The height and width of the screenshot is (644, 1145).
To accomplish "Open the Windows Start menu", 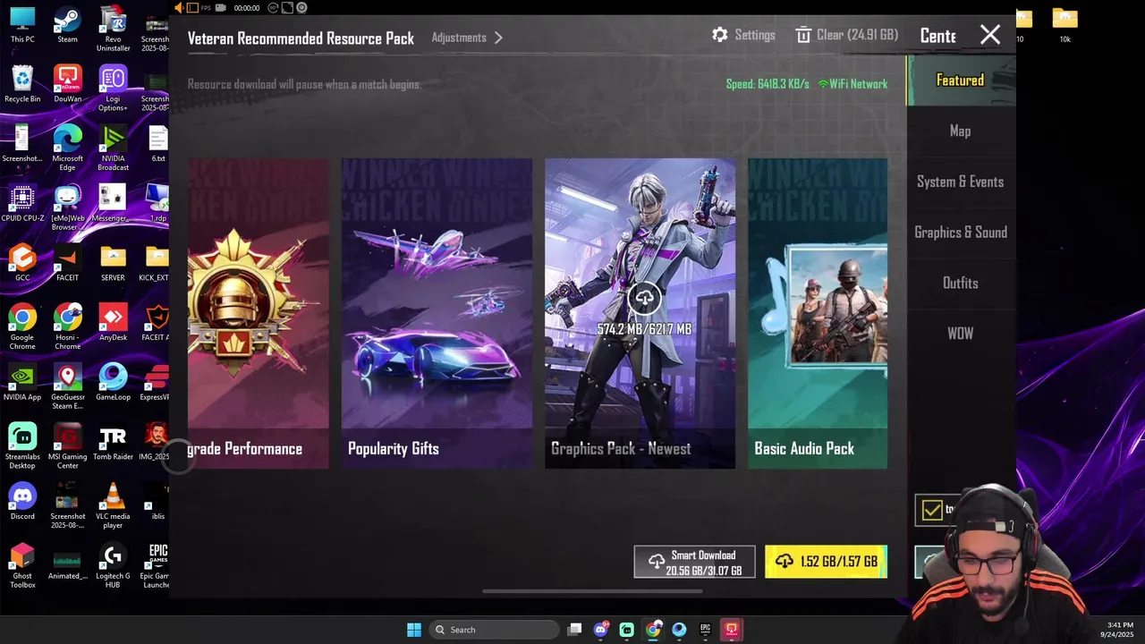I will click(413, 630).
